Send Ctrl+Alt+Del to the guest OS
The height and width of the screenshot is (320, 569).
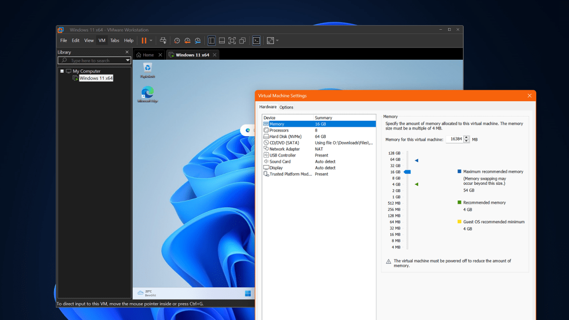(163, 40)
